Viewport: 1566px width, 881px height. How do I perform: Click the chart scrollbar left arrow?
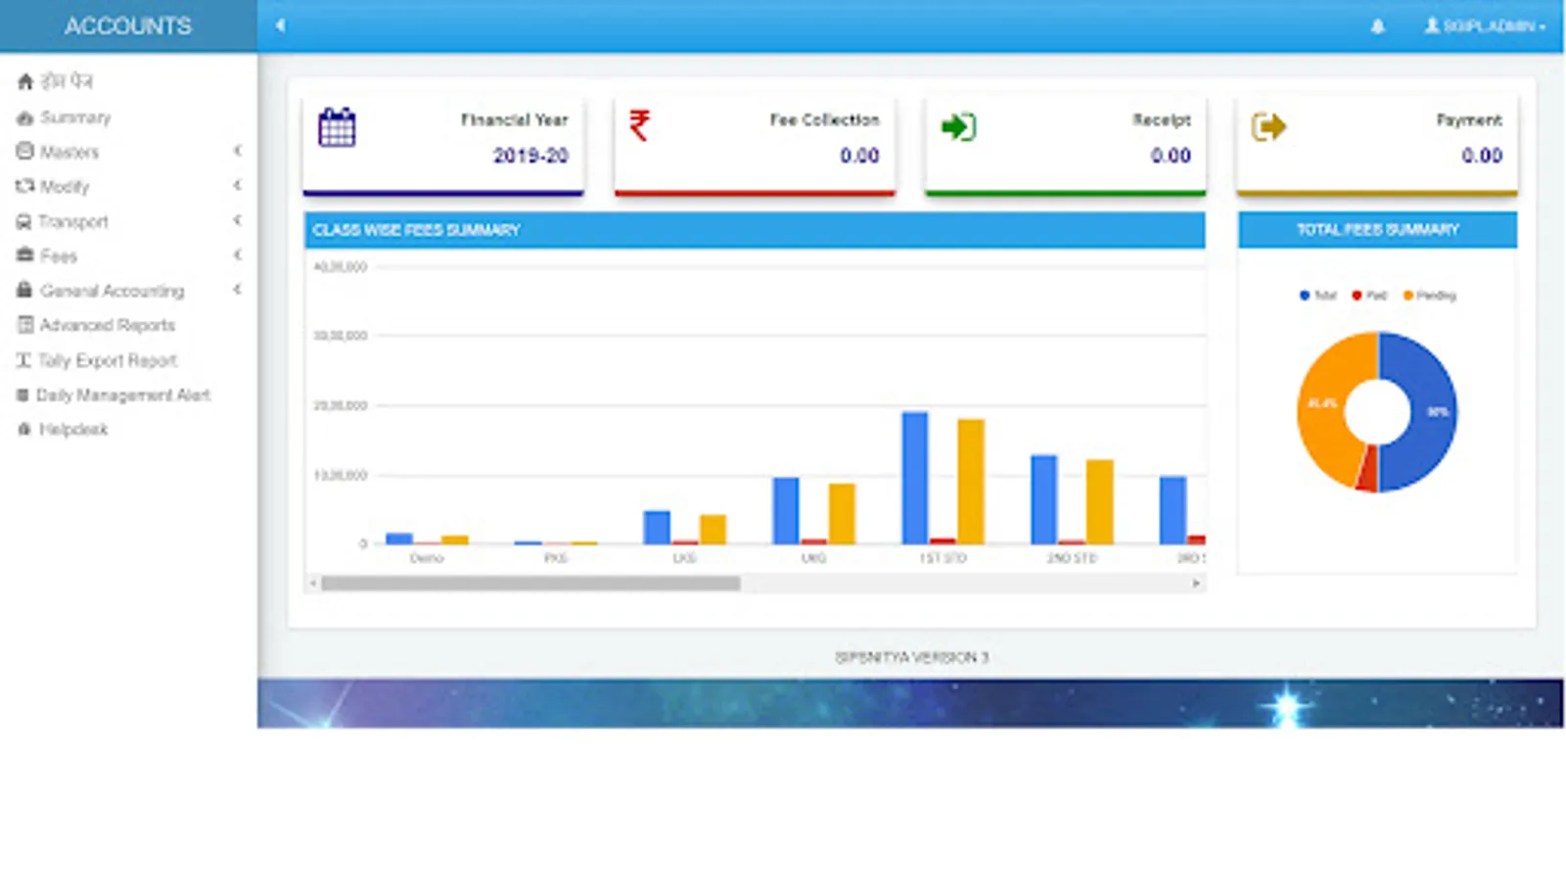click(313, 583)
